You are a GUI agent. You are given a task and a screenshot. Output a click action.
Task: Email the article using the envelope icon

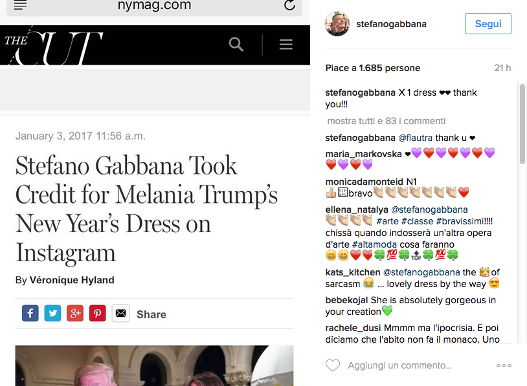tap(120, 313)
